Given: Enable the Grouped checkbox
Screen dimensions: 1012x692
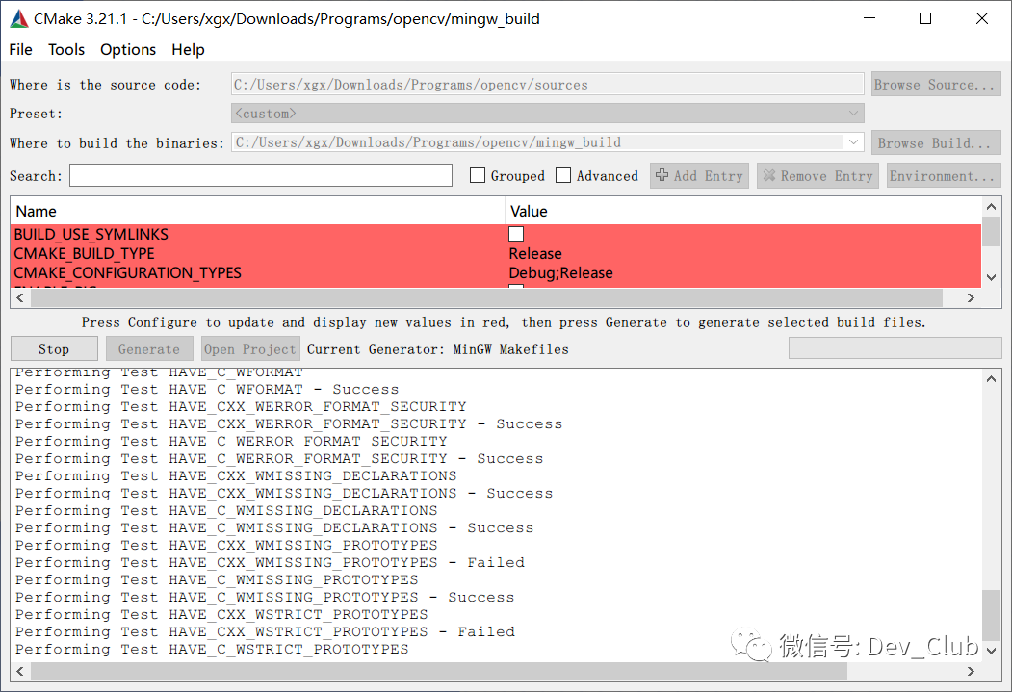Looking at the screenshot, I should (478, 175).
